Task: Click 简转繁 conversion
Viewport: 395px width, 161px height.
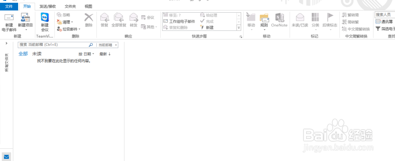Action: click(350, 22)
